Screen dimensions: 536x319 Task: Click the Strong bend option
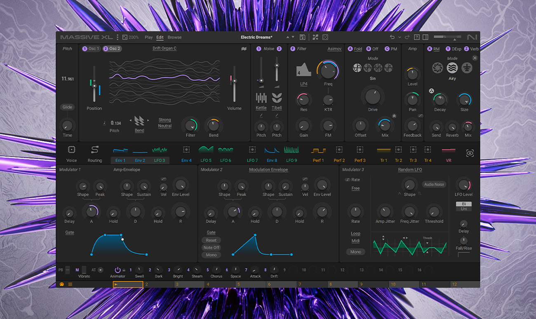click(165, 120)
